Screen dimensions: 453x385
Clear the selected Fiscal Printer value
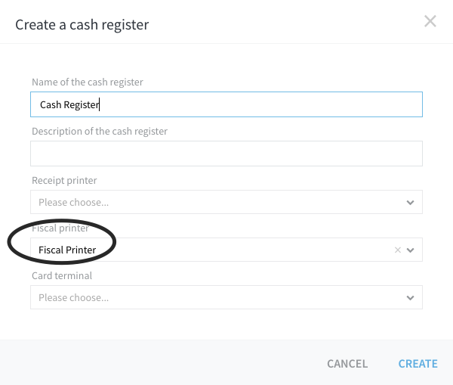click(x=398, y=250)
